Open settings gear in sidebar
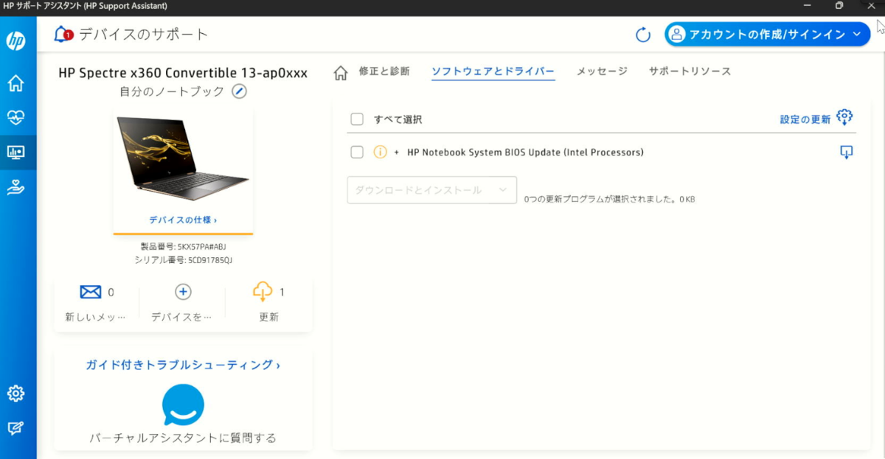Screen dimensions: 885x459 pos(15,393)
